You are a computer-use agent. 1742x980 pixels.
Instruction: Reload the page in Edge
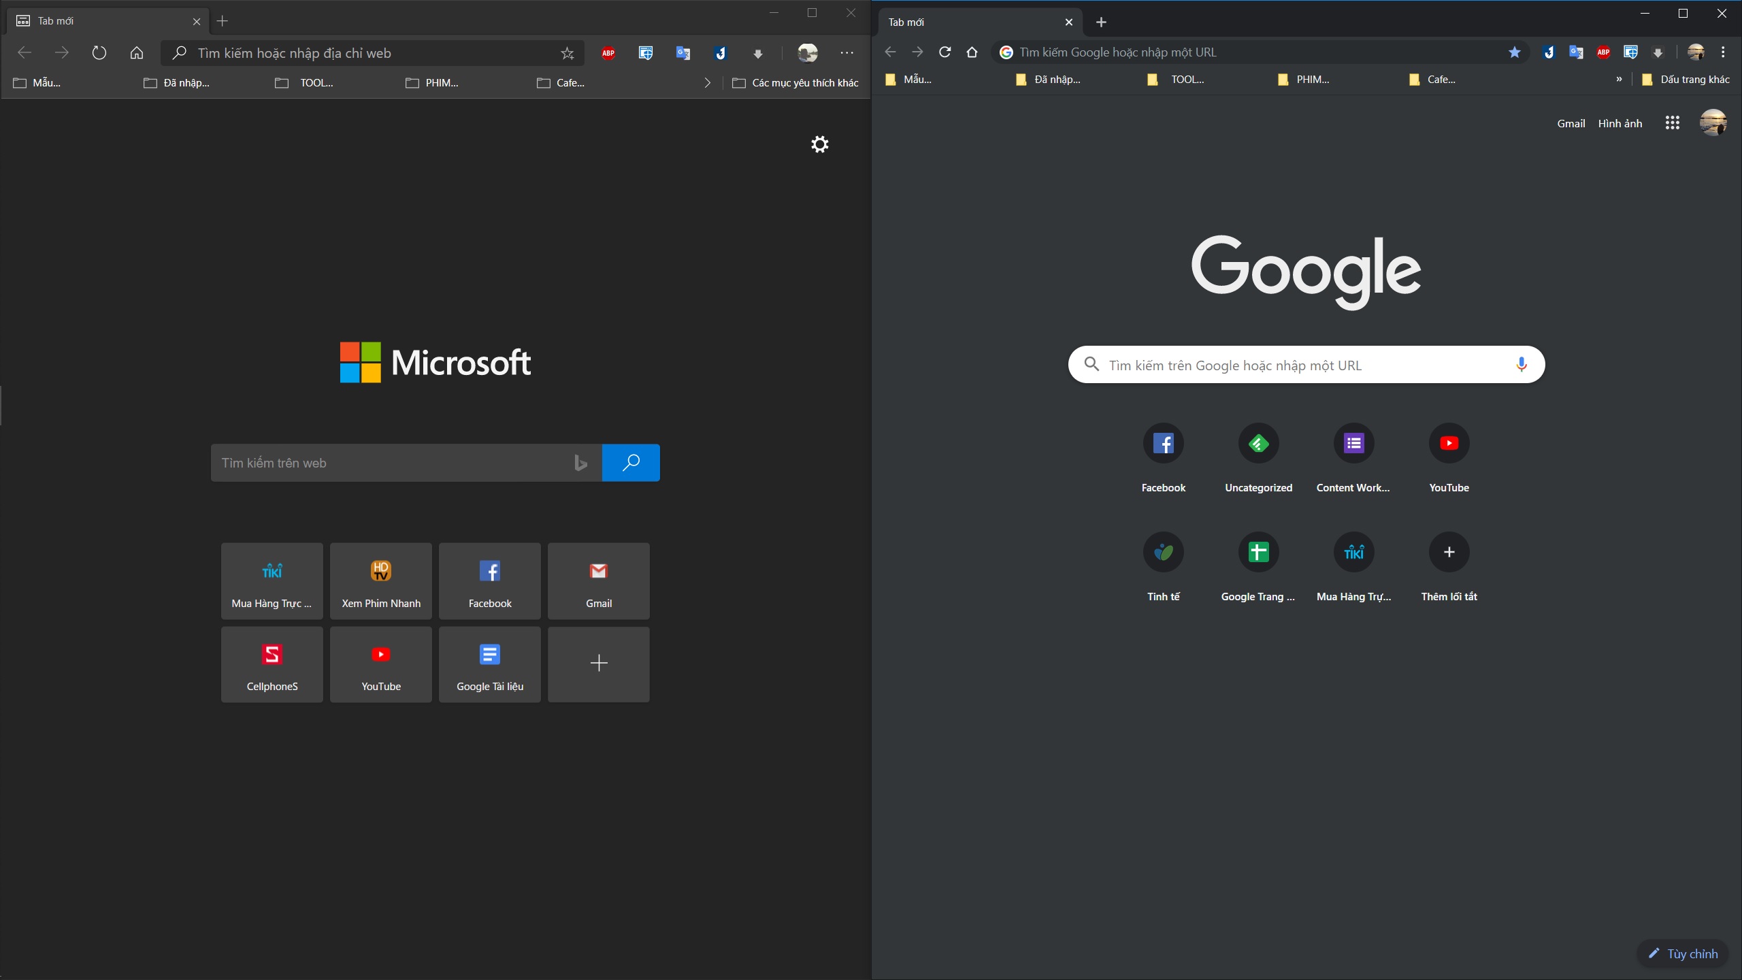click(x=99, y=52)
